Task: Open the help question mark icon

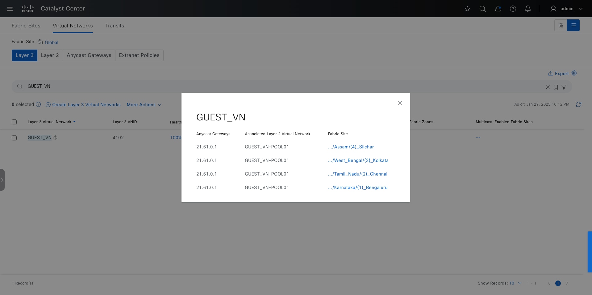Action: click(x=513, y=9)
